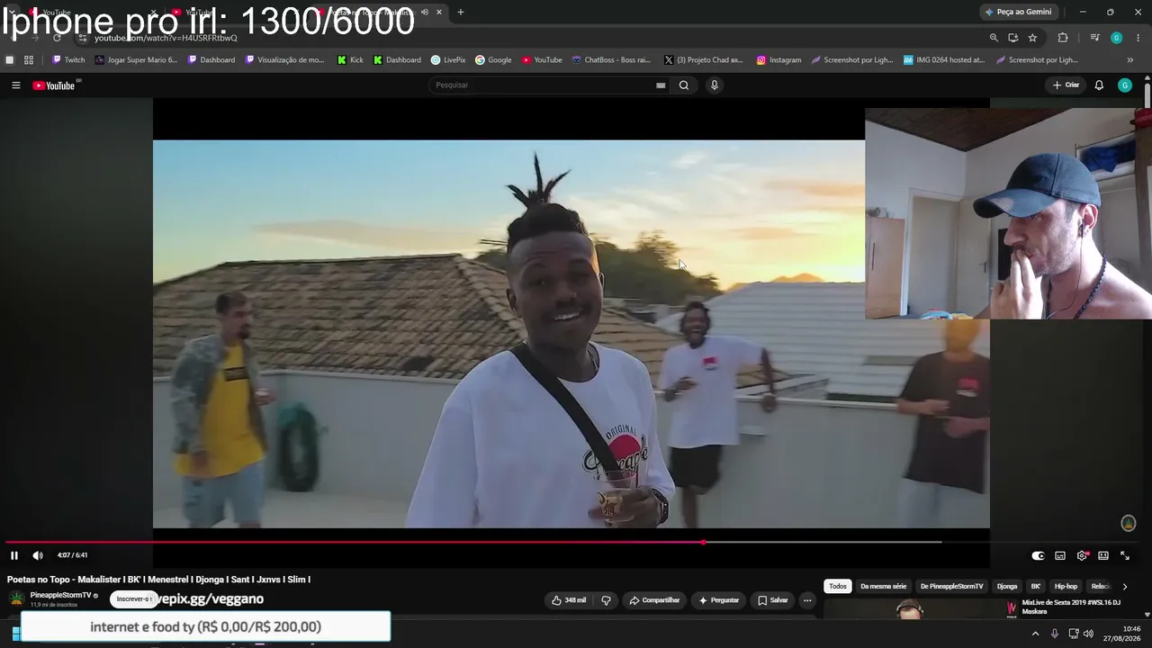Pause the YouTube video

(14, 555)
